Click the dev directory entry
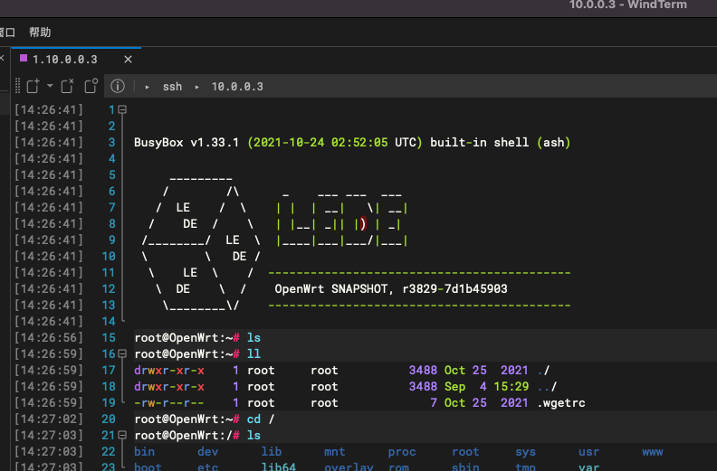The height and width of the screenshot is (471, 717). (x=208, y=452)
